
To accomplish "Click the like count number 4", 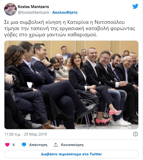I will point(14,145).
